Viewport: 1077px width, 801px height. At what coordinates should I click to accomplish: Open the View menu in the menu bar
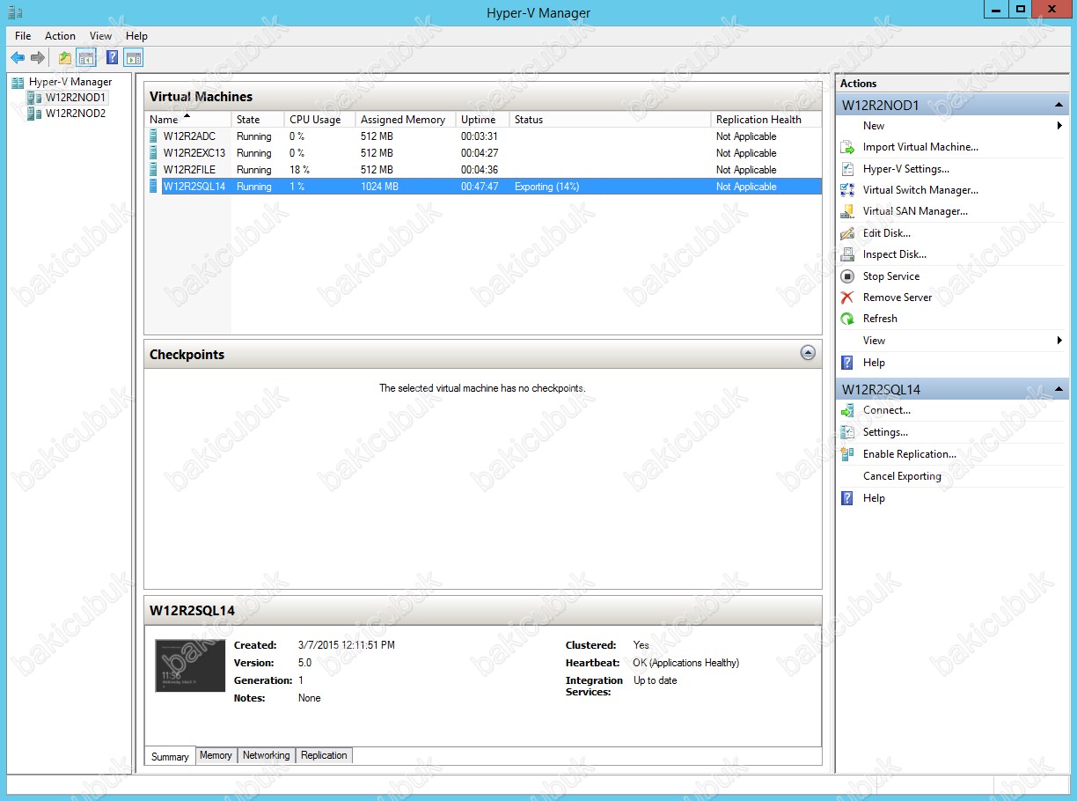[101, 36]
